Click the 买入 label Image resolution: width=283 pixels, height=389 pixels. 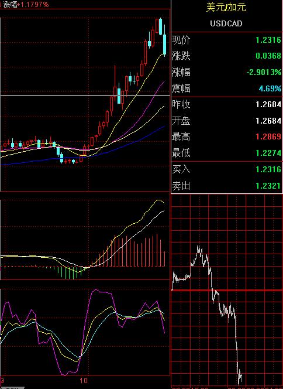(181, 169)
